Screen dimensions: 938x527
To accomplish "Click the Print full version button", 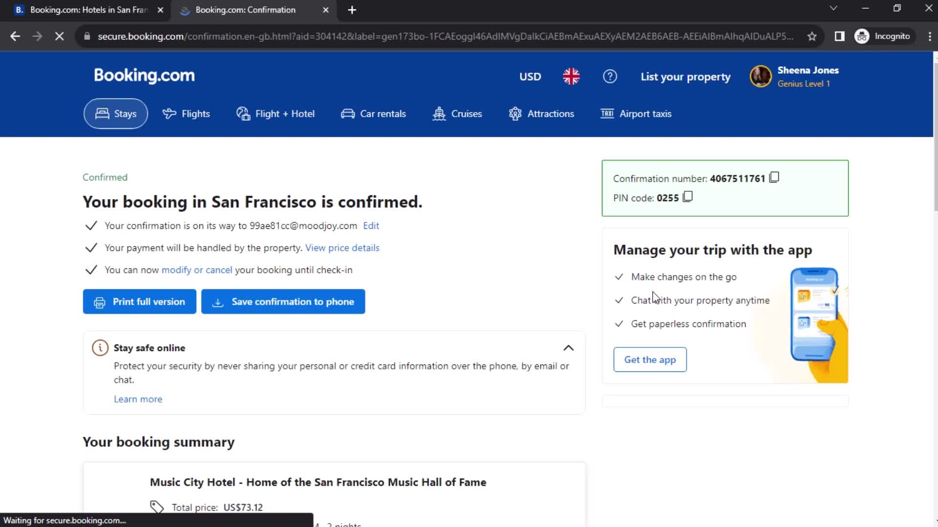I will [139, 301].
